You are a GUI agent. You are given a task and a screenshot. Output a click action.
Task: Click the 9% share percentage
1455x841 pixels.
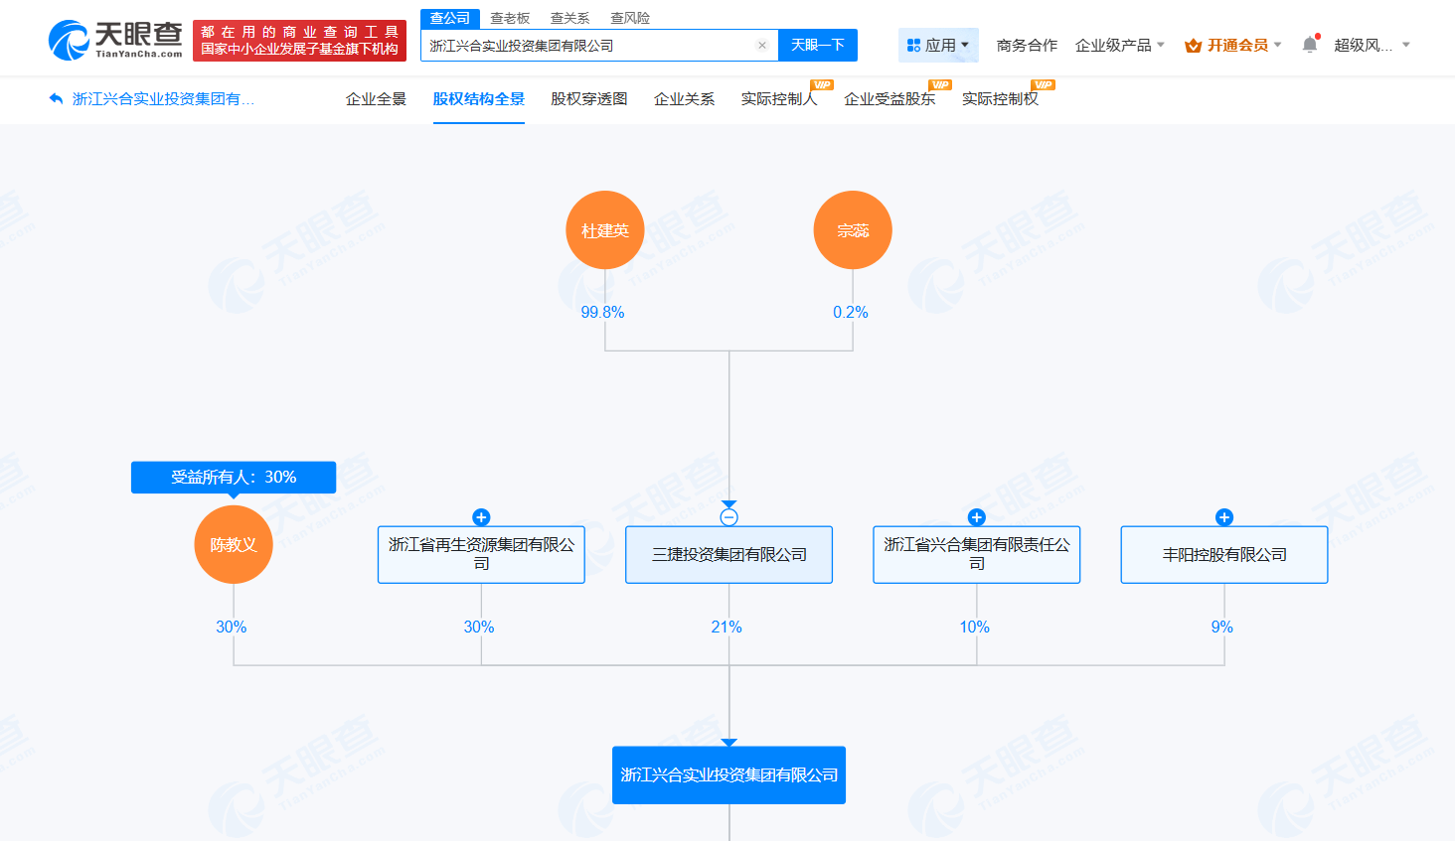coord(1222,628)
